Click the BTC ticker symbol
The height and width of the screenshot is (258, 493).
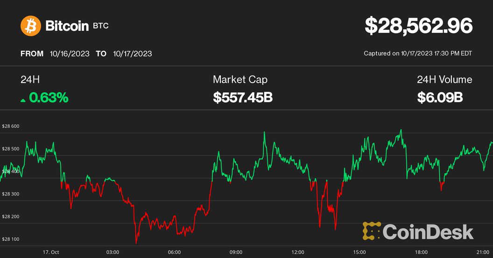(x=100, y=26)
